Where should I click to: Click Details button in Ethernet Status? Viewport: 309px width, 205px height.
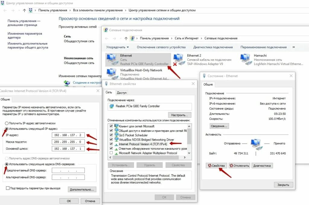coord(219,126)
